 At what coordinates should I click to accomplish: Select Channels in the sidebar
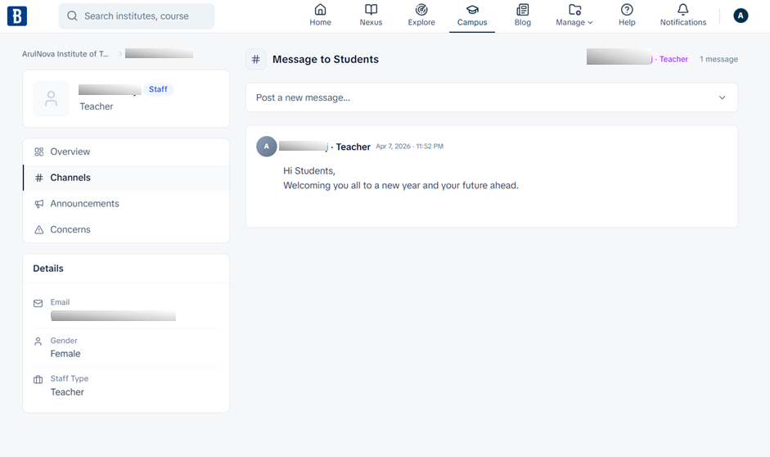pos(70,178)
